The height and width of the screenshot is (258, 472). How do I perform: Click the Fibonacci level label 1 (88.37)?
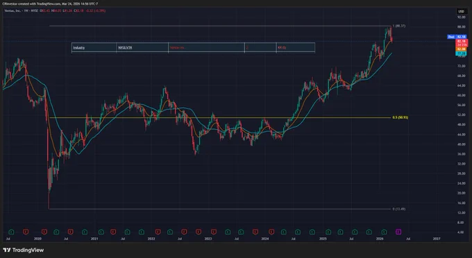(x=399, y=26)
